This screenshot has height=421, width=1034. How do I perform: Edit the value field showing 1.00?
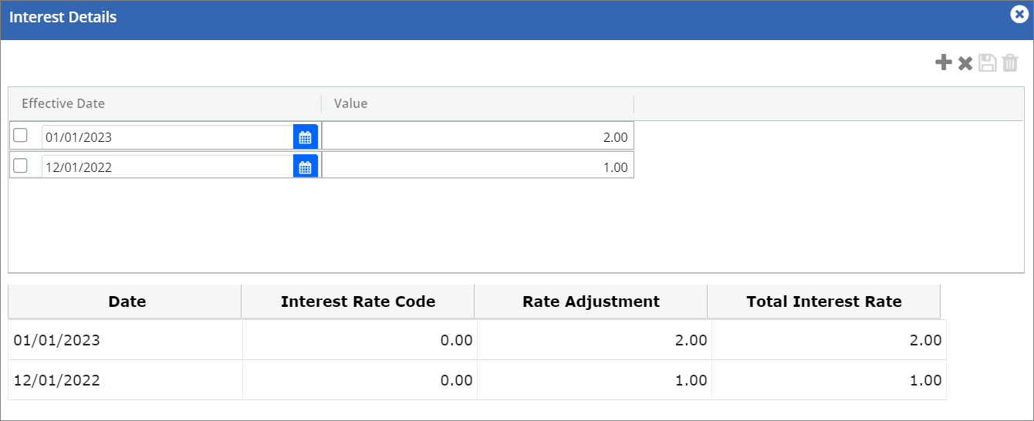click(478, 167)
